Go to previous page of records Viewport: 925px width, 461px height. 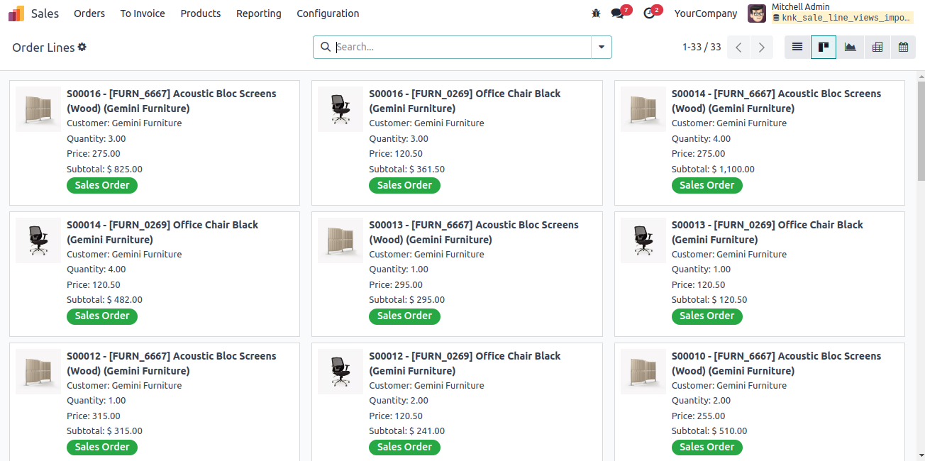(738, 47)
